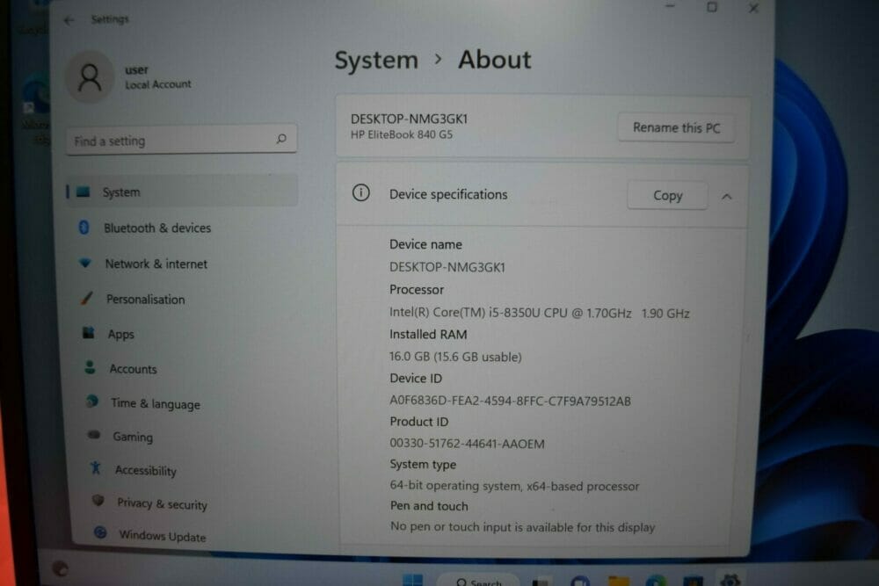Open Bluetooth & devices settings
Screen dimensions: 879x586
[x=157, y=228]
